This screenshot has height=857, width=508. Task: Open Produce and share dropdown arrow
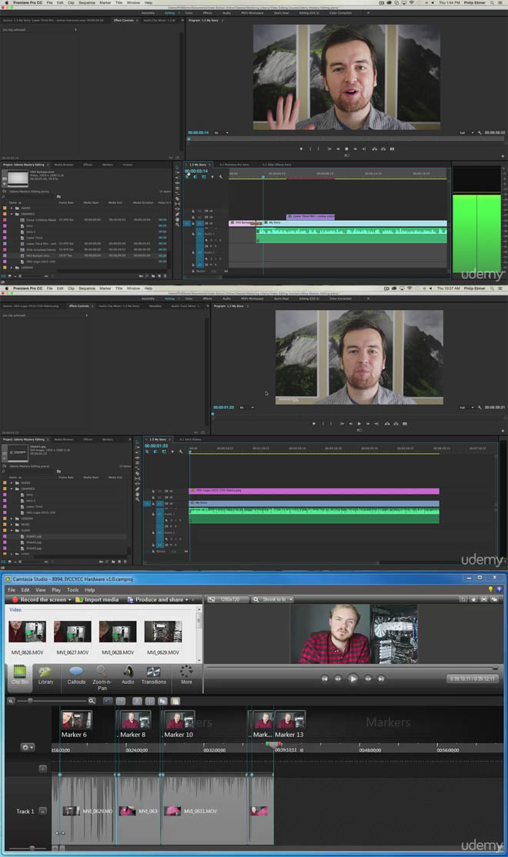click(186, 600)
